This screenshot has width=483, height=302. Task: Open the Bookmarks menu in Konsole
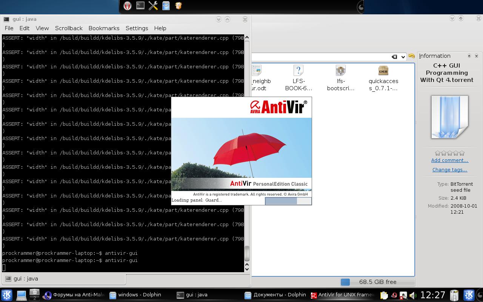[104, 28]
